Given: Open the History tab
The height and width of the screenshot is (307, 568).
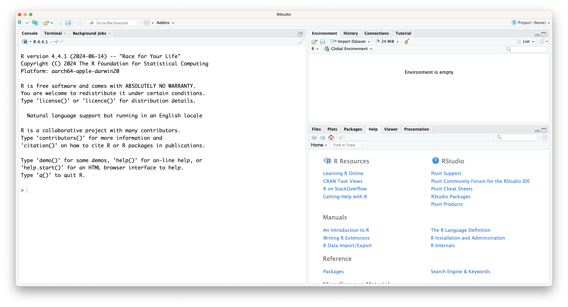Looking at the screenshot, I should pos(351,33).
